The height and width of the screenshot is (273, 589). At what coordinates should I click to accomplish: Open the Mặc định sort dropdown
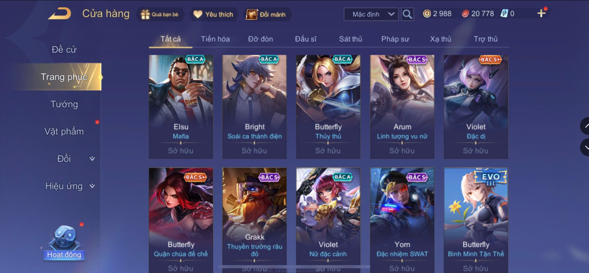371,14
